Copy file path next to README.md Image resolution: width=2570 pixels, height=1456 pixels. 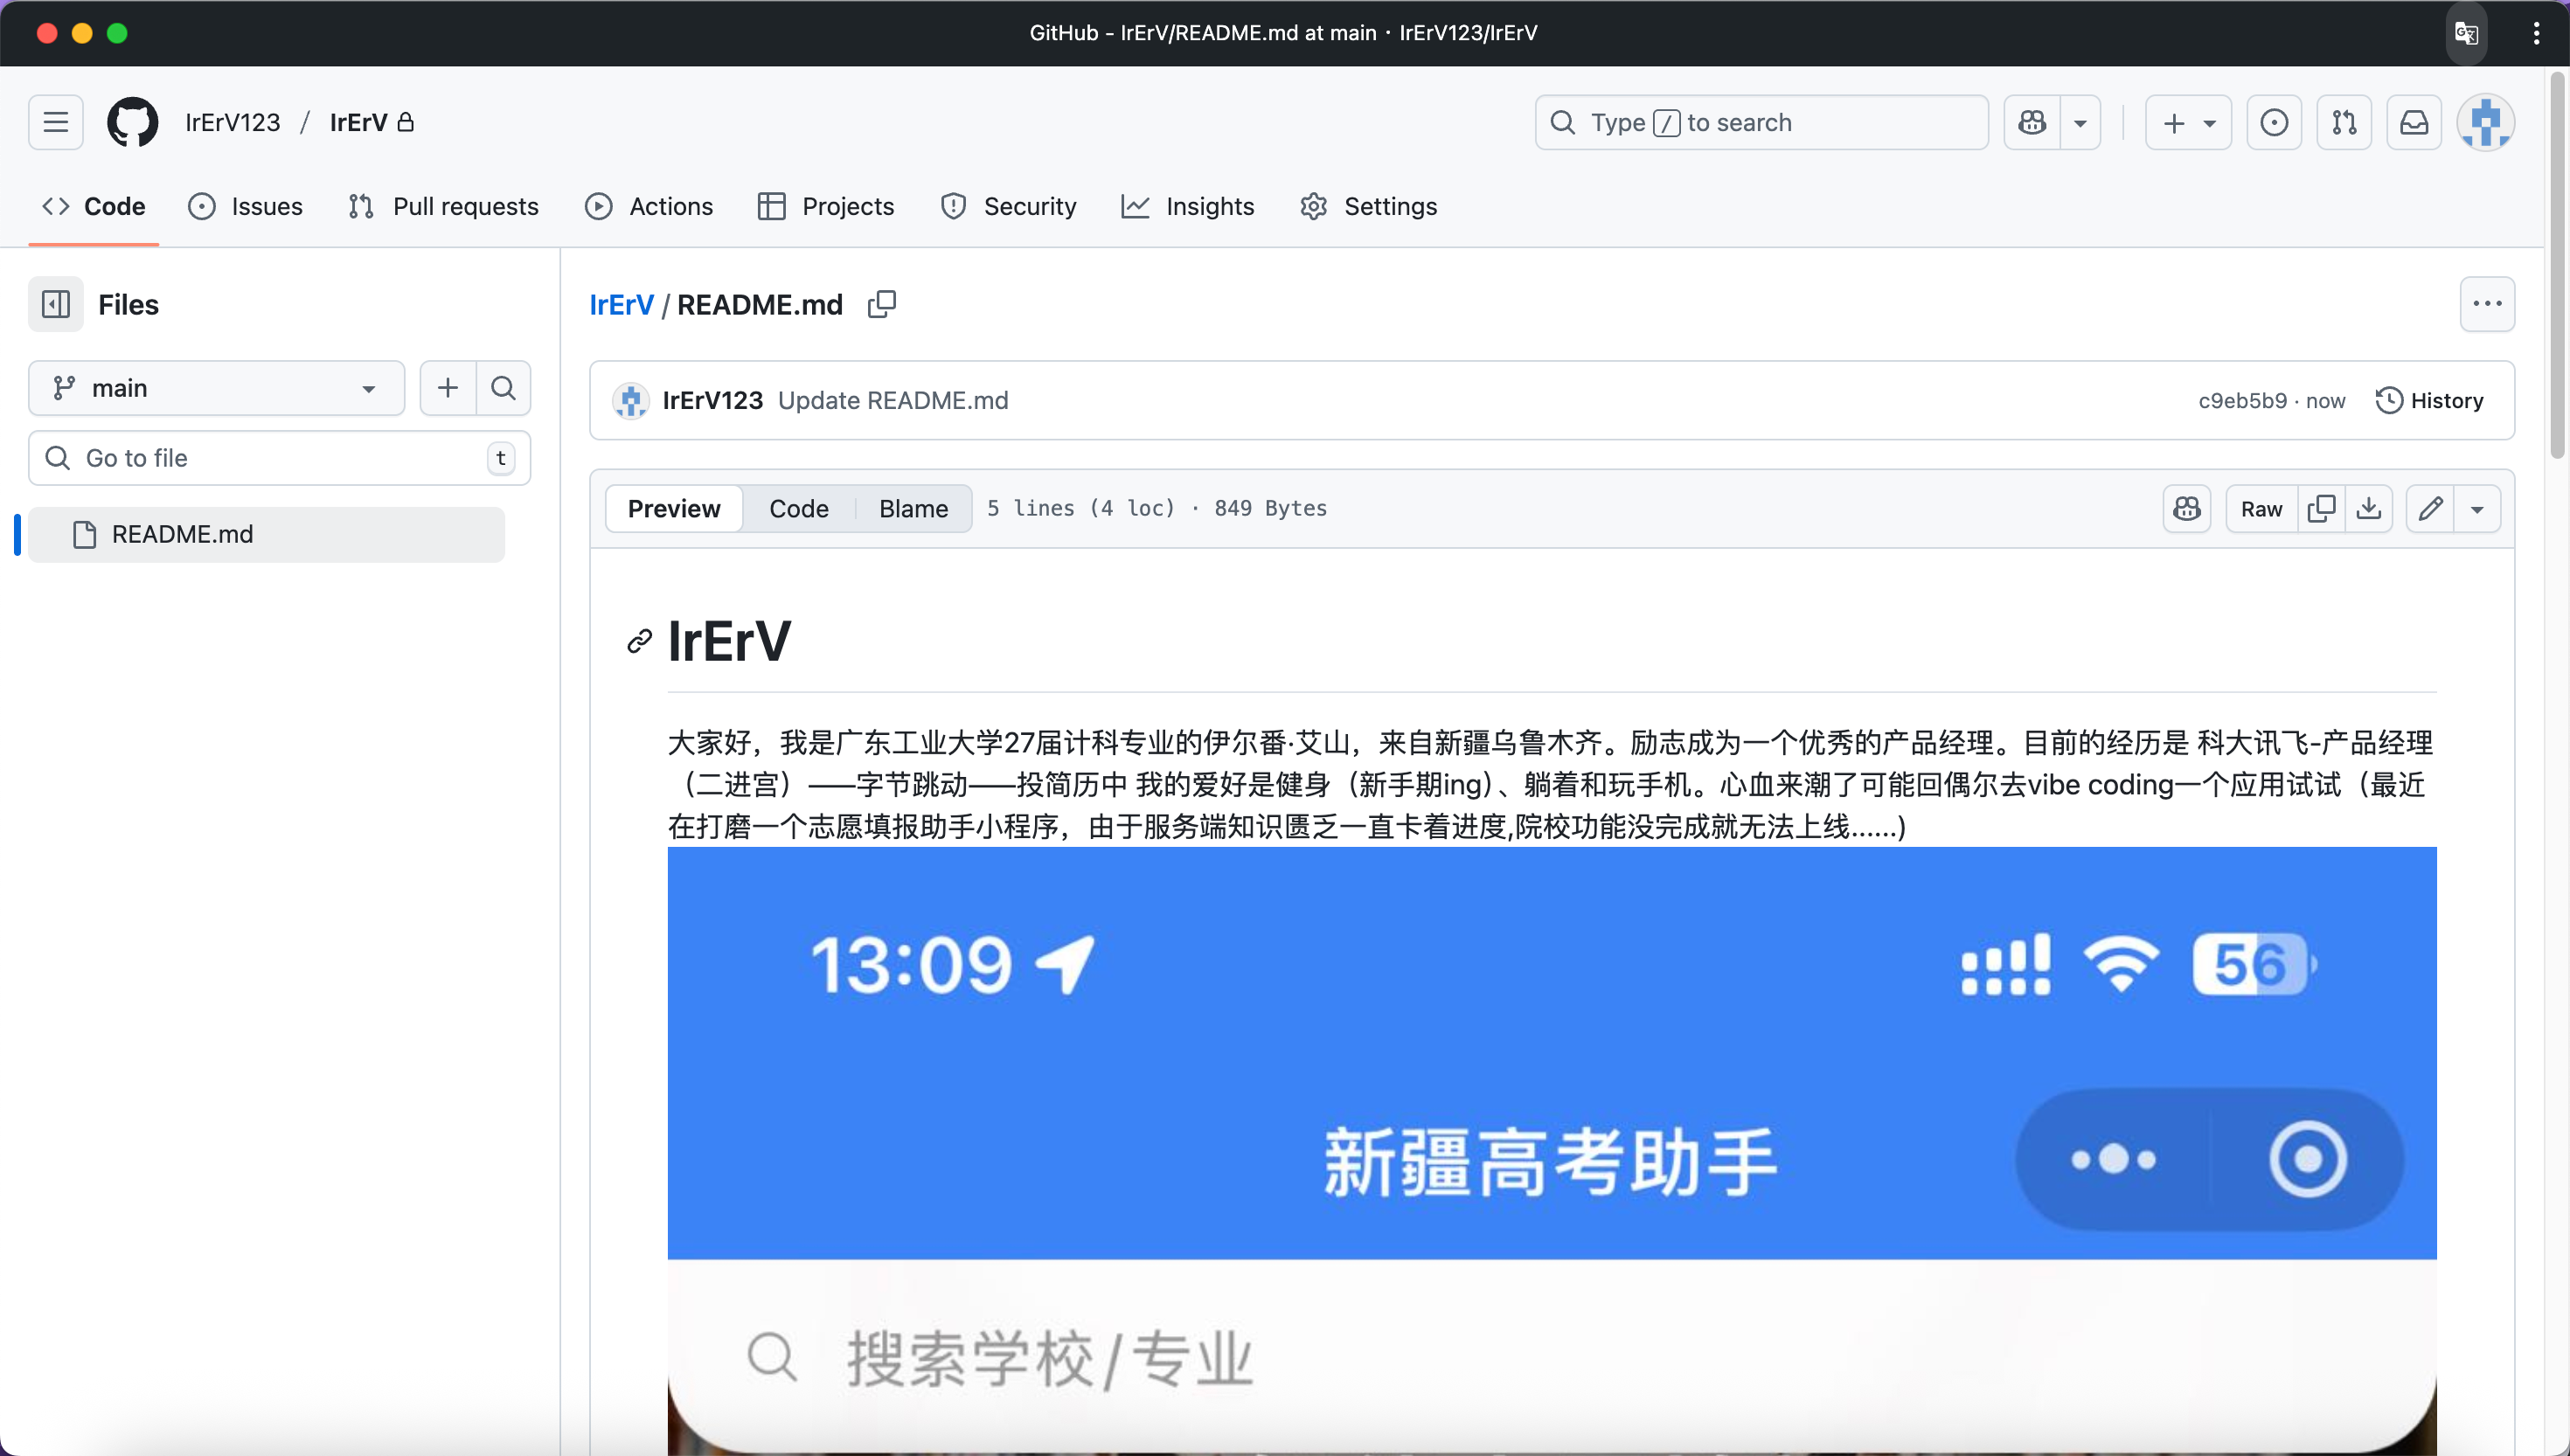tap(881, 304)
